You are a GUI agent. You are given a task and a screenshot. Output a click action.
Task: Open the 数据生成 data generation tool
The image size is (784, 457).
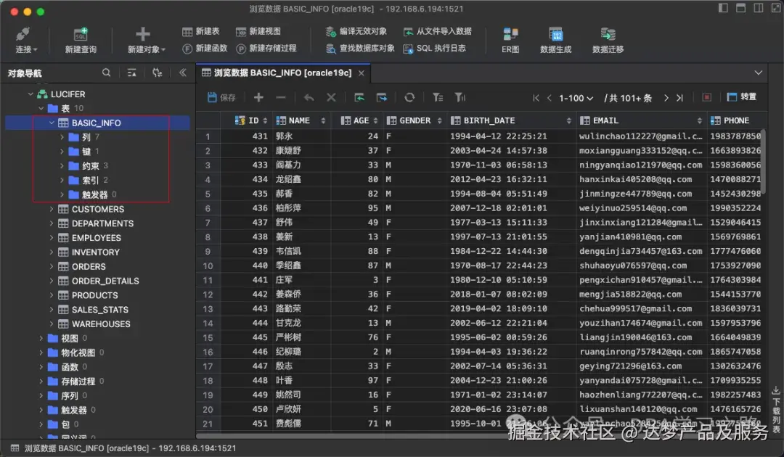(555, 40)
